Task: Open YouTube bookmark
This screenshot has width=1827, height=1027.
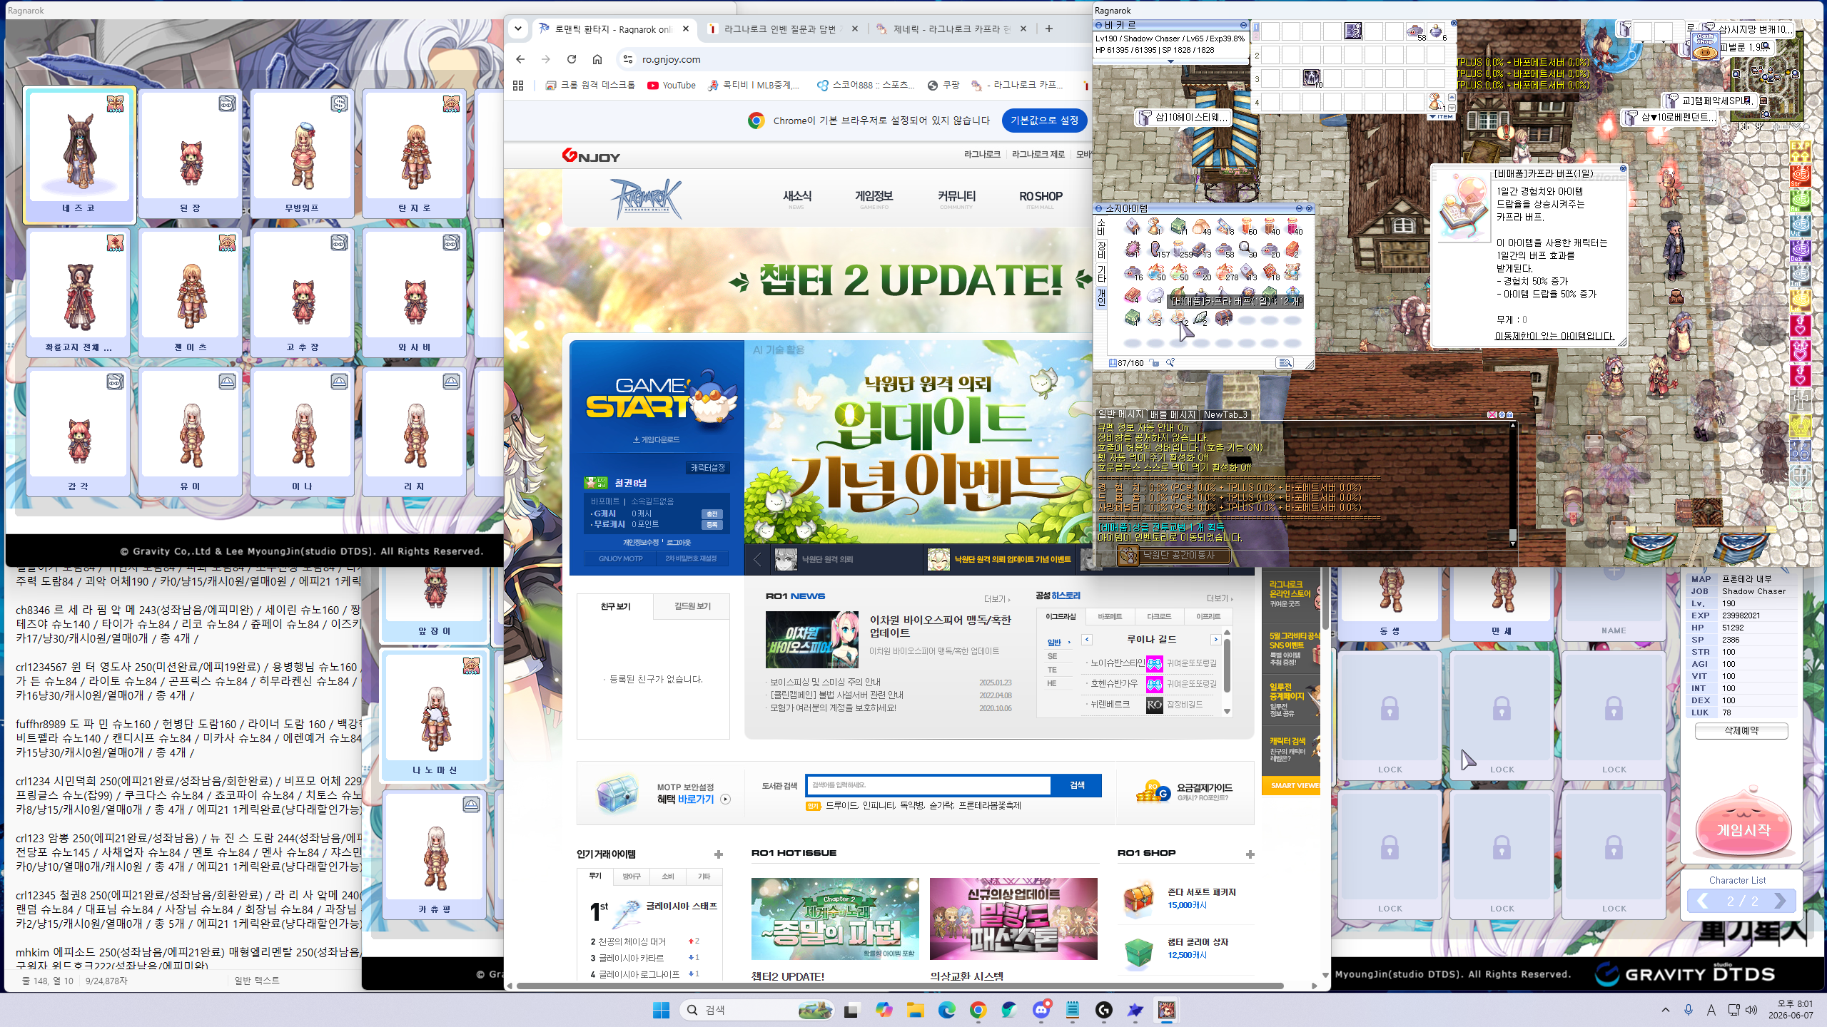Action: pos(671,85)
